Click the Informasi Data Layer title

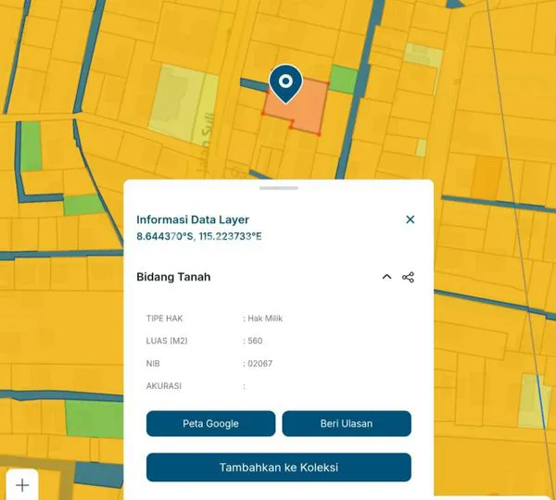(193, 219)
